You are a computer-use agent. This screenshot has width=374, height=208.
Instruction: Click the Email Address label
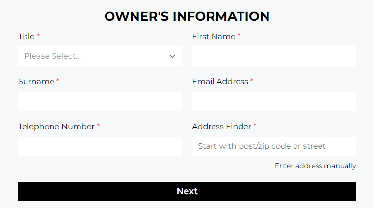point(220,82)
